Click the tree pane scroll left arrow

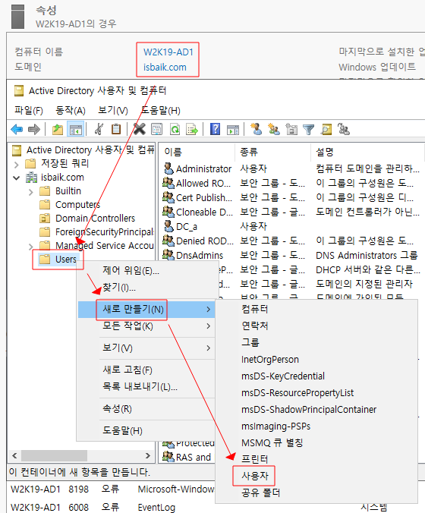click(14, 455)
